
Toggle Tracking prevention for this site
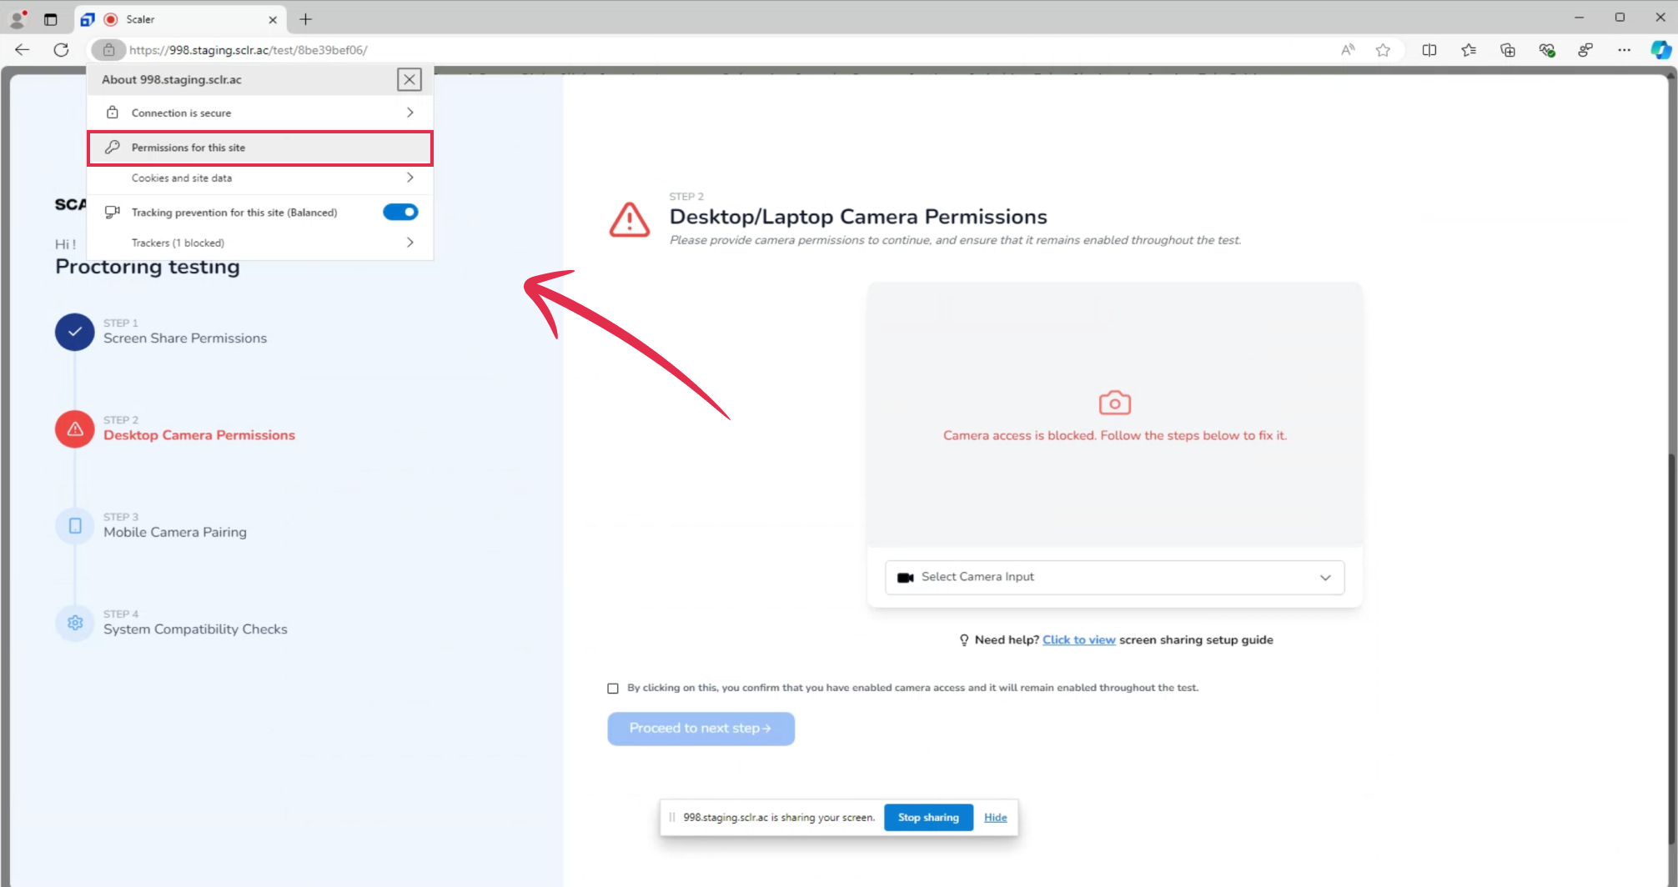pos(400,212)
